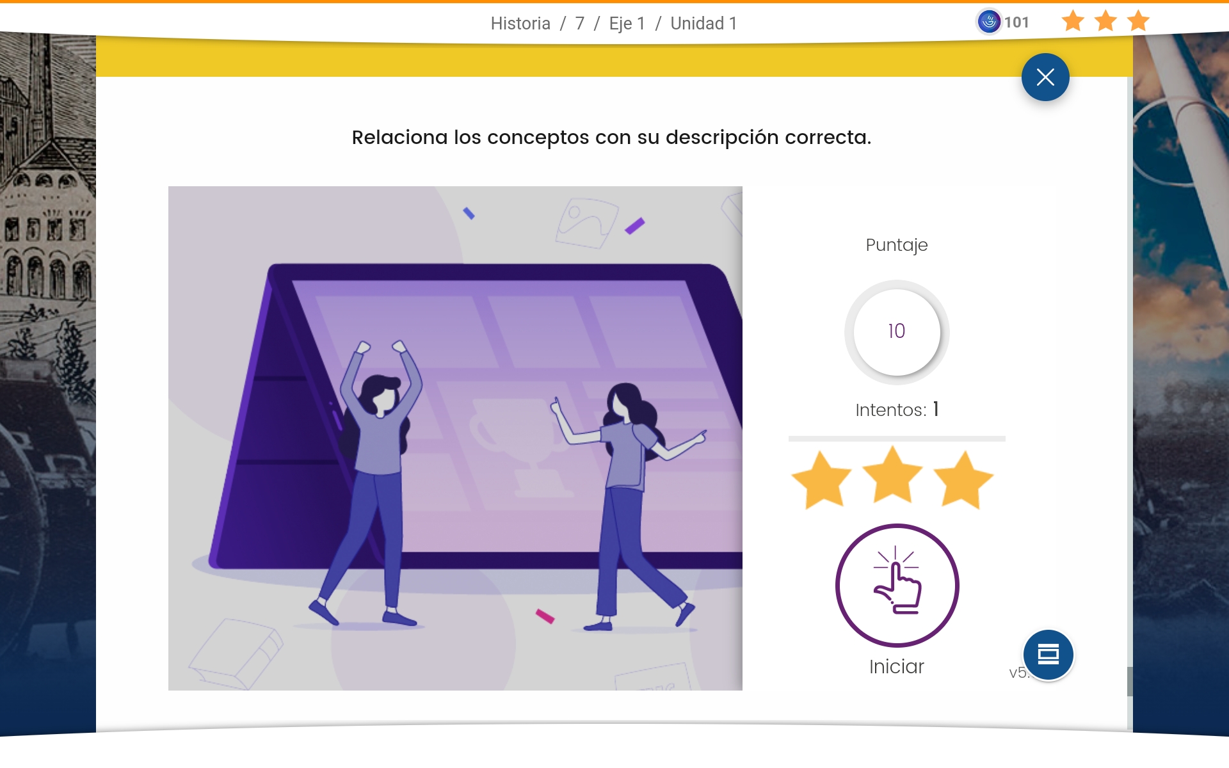Viewport: 1229px width, 768px height.
Task: Click the vertical scrollbar thumb at right
Action: coord(1130,682)
